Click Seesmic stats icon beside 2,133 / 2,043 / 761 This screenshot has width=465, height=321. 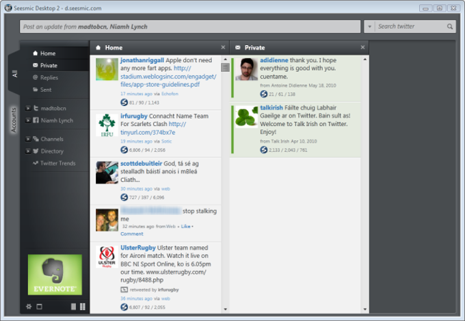coord(264,150)
